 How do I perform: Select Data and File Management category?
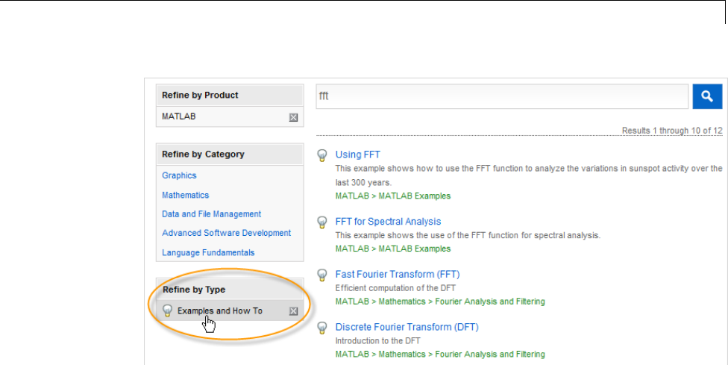point(211,214)
